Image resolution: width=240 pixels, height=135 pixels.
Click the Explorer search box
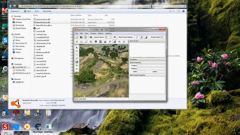coord(169,6)
